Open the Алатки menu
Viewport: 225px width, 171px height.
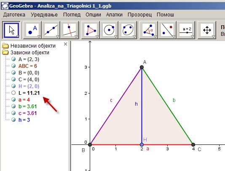[114, 15]
